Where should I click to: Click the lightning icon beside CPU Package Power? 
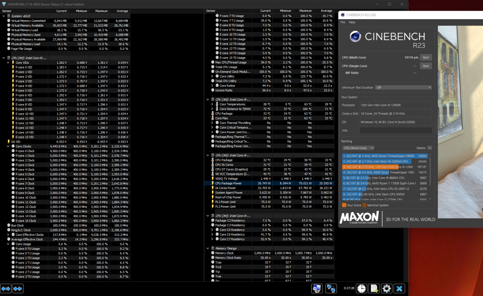click(x=213, y=183)
